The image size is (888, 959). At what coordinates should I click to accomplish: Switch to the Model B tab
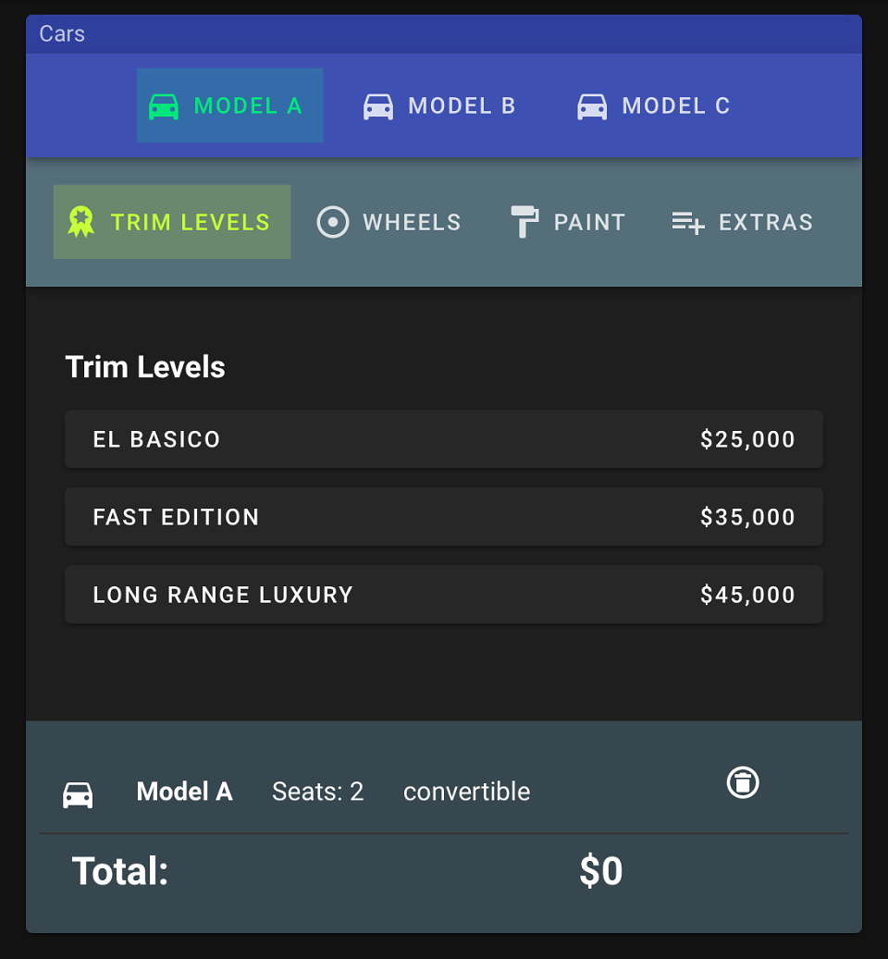tap(439, 105)
